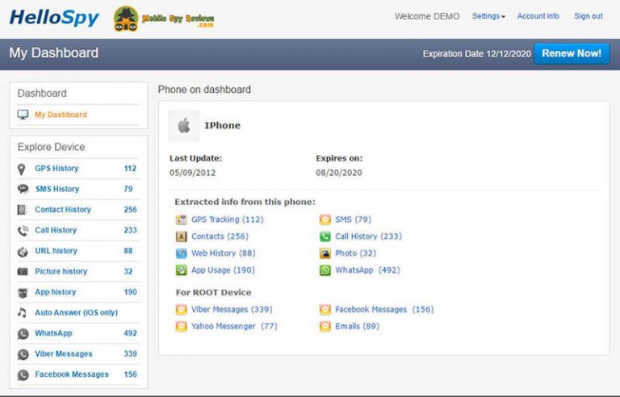Click the App Usage green icon
Screen dimensions: 620x397
click(181, 270)
